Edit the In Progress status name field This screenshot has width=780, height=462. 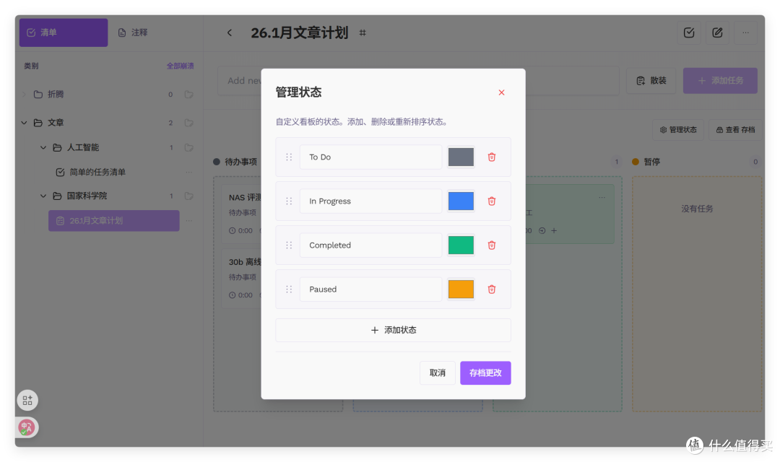pos(370,201)
